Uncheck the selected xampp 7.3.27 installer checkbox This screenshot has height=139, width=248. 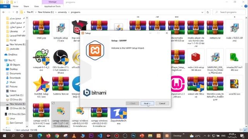click(53, 103)
